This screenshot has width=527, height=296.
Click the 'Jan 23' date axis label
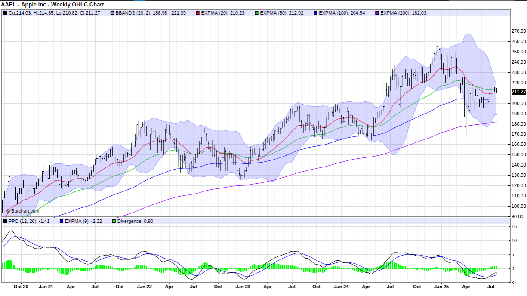[243, 287]
